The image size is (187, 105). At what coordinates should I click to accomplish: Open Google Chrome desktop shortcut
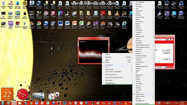click(39, 25)
